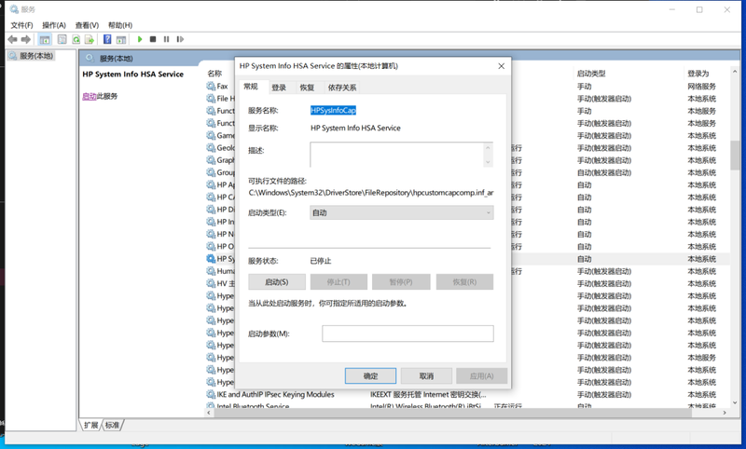Click the 取消 button

pos(426,376)
